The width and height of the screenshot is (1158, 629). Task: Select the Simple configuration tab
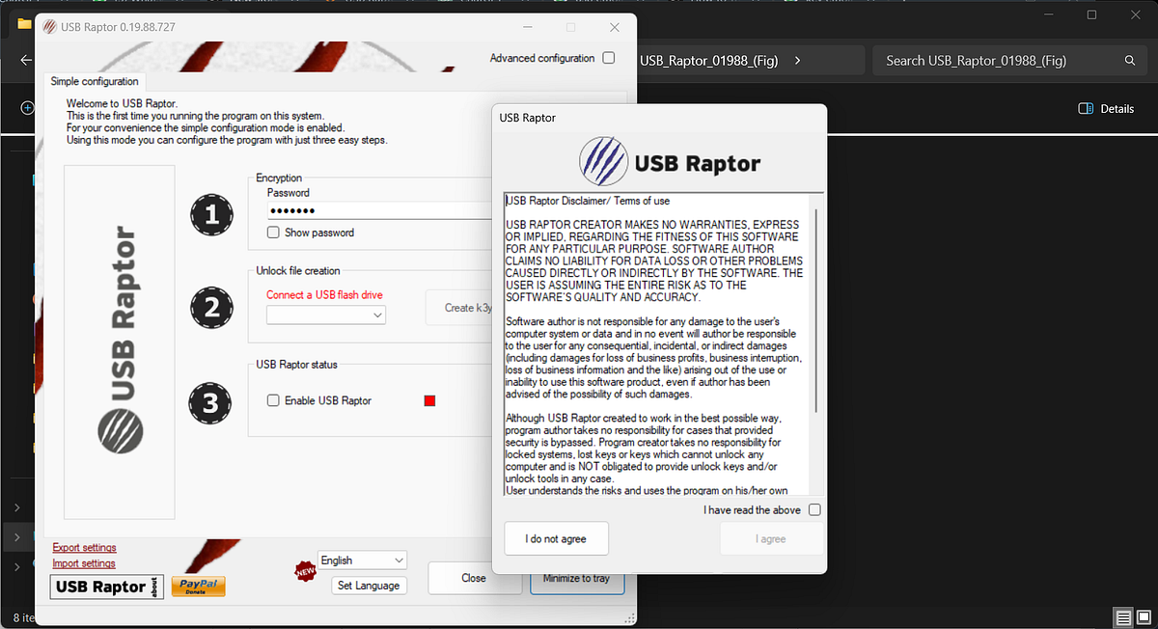pos(94,81)
